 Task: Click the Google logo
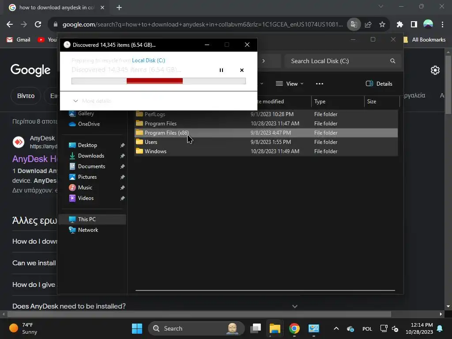tap(30, 70)
